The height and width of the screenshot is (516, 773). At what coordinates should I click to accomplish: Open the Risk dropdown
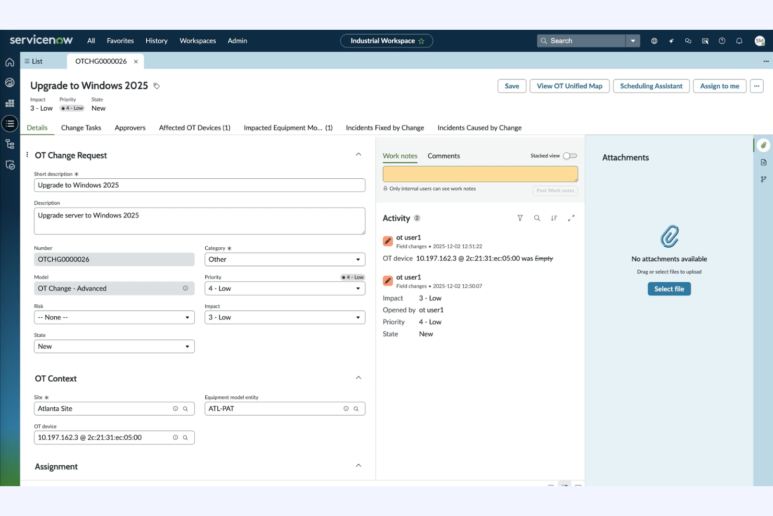click(188, 317)
